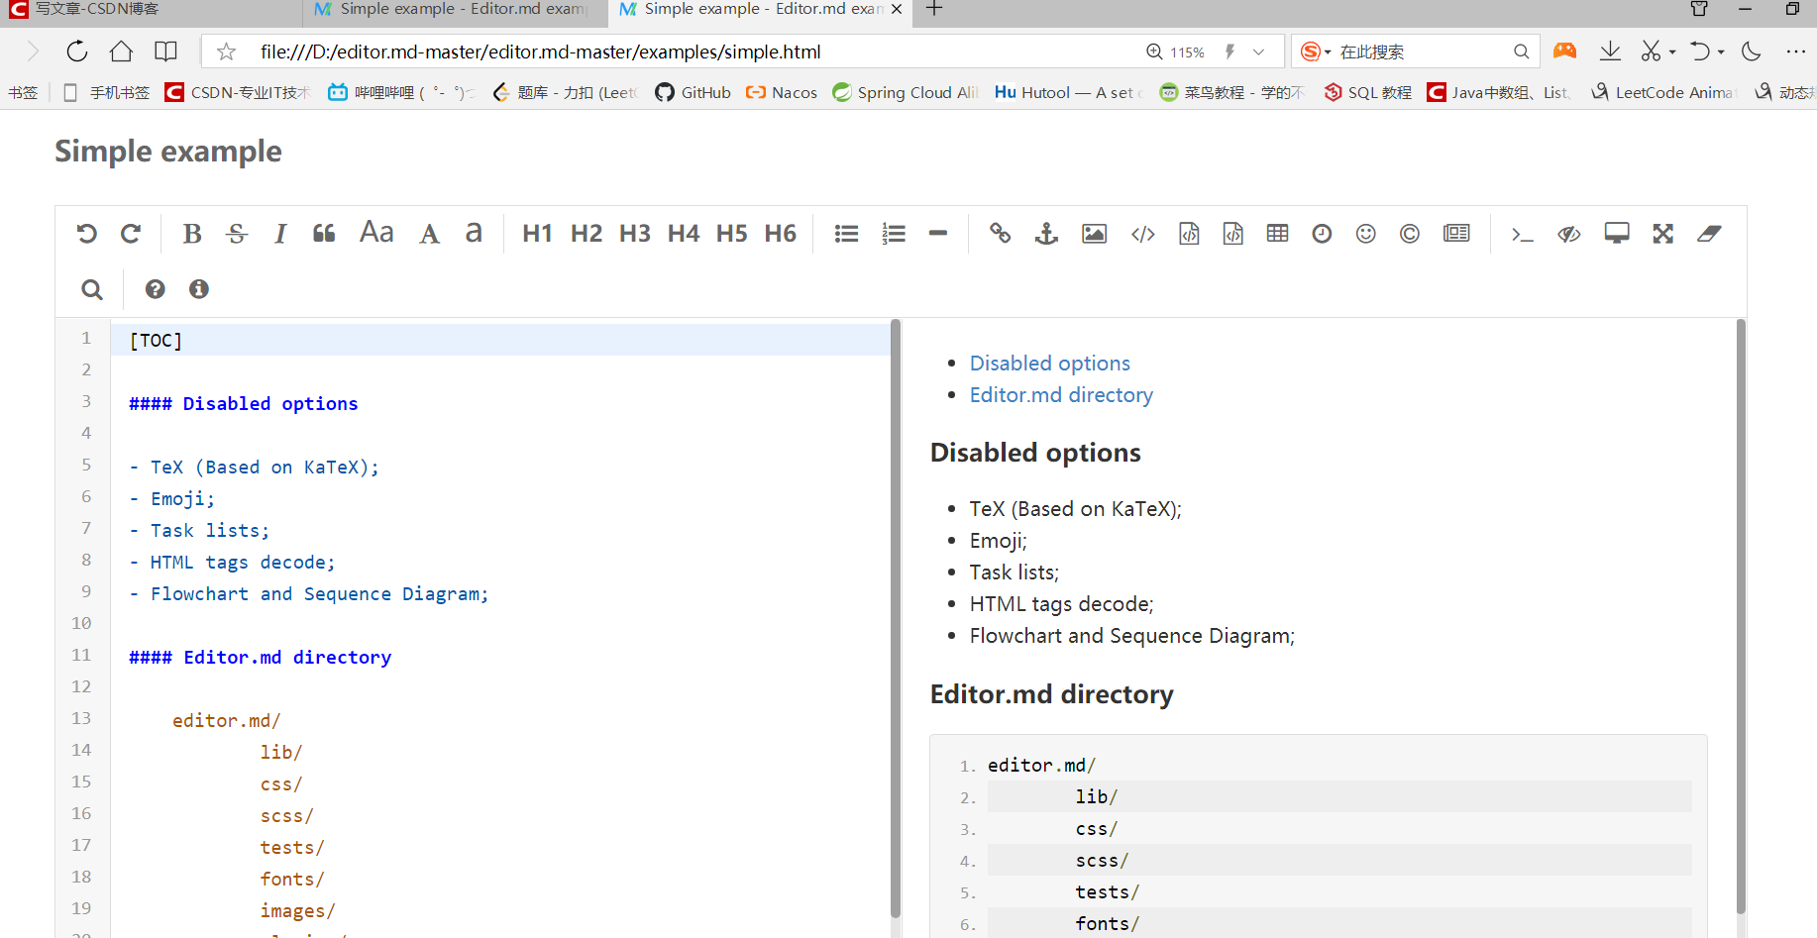Insert a table

[x=1278, y=234]
